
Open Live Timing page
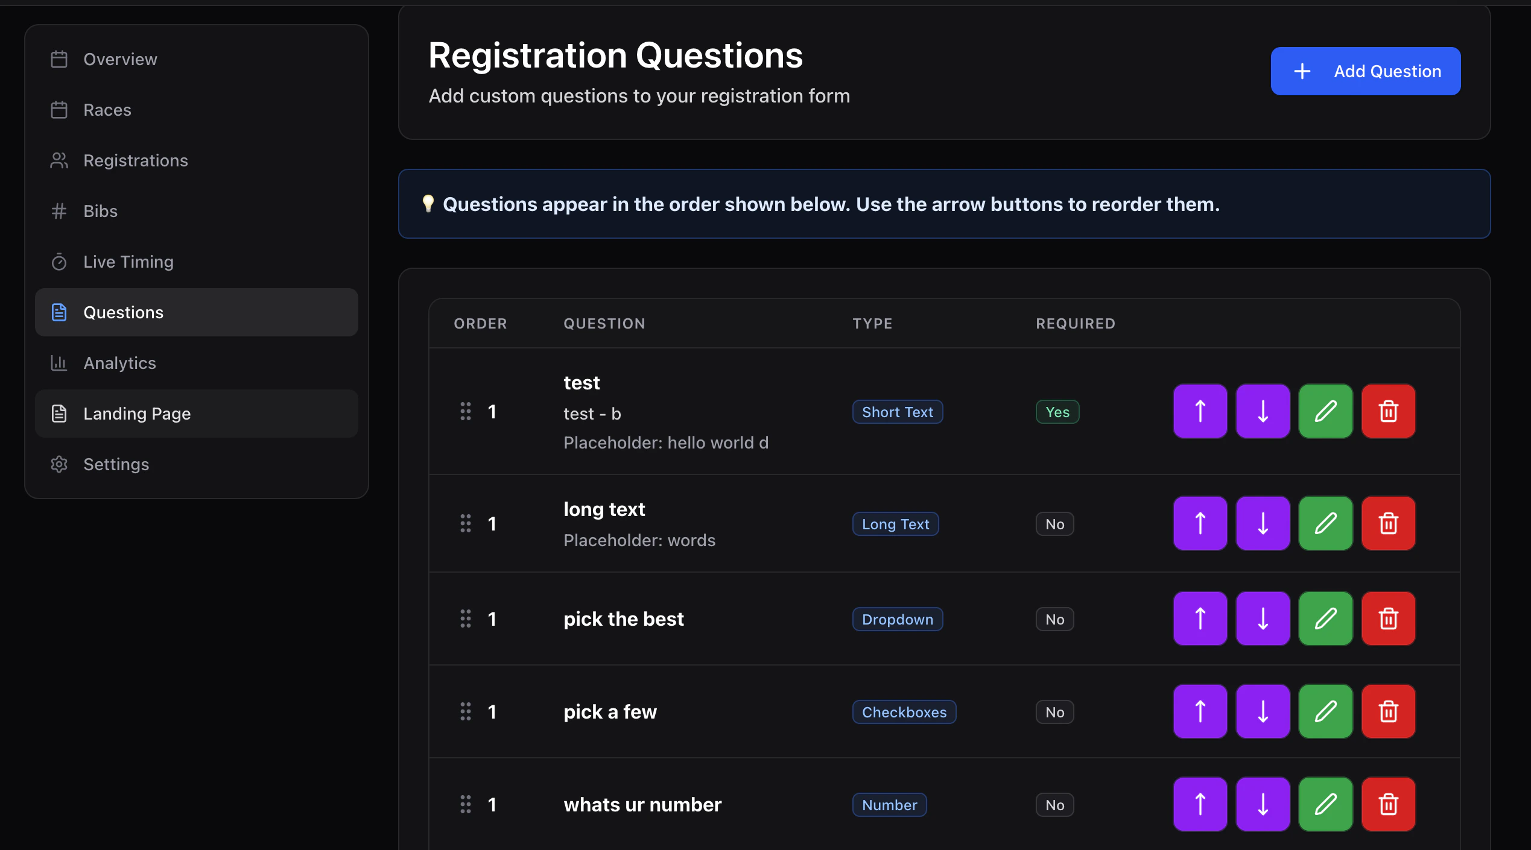pyautogui.click(x=197, y=262)
